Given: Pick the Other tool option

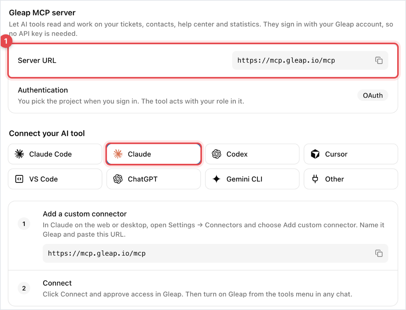Looking at the screenshot, I should tap(351, 179).
